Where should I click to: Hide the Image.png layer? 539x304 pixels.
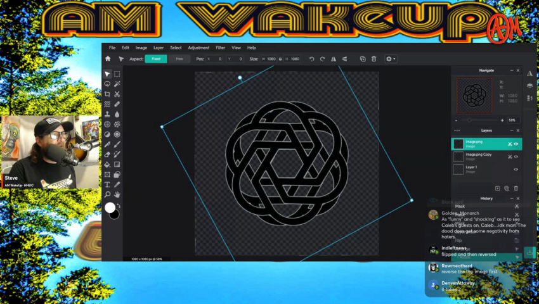tap(516, 144)
